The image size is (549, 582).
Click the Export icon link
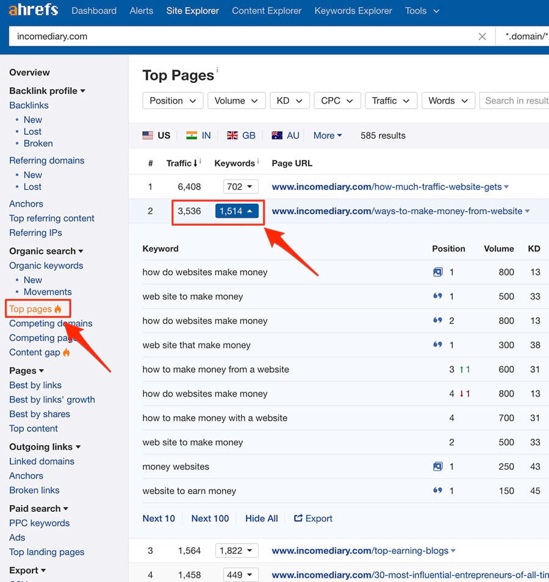(x=313, y=519)
